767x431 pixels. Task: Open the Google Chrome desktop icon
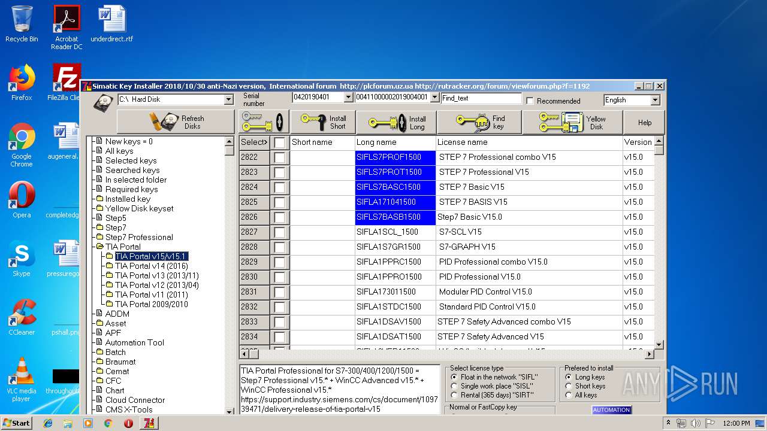click(22, 145)
